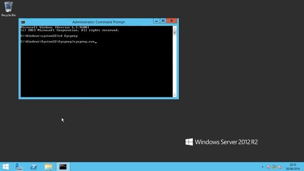Close the Command Prompt window
This screenshot has height=171, width=304.
point(171,21)
